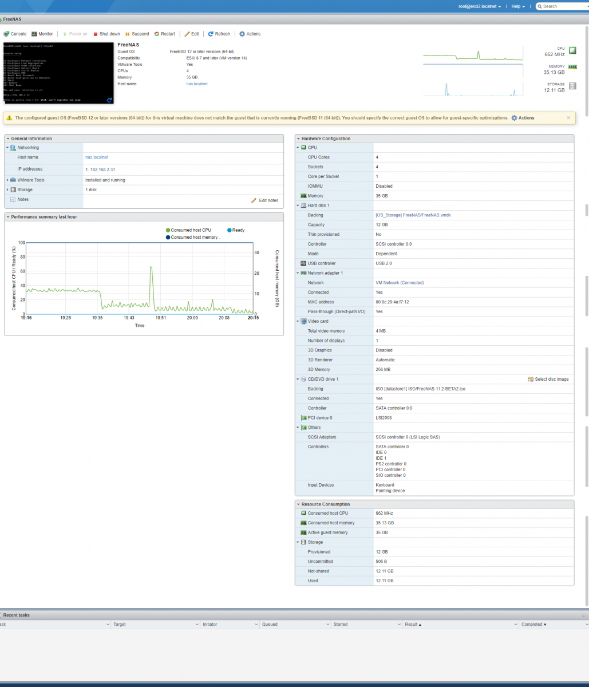Collapse the Storage section in Resource Consumption
Image resolution: width=589 pixels, height=687 pixels.
(298, 542)
